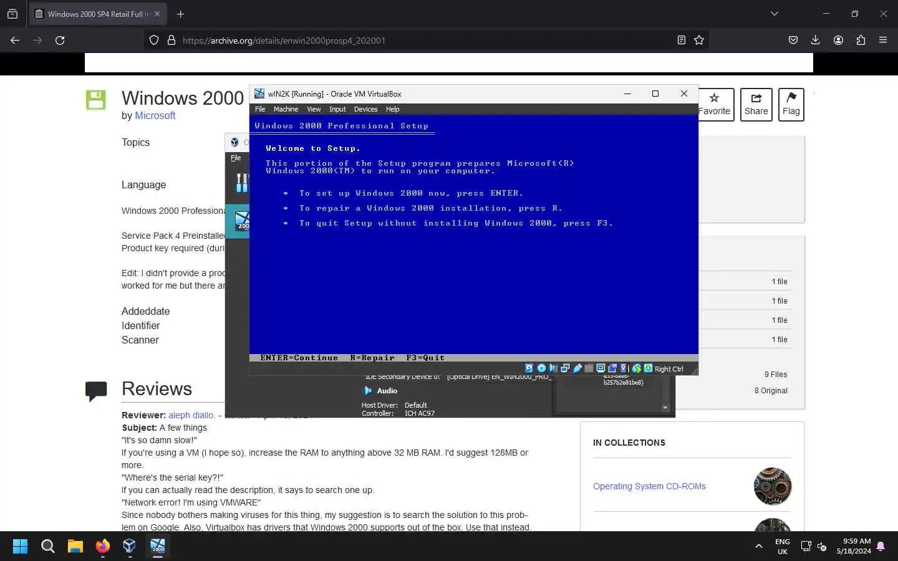Open reviewer aleph diallo link
The image size is (898, 561).
[x=191, y=415]
